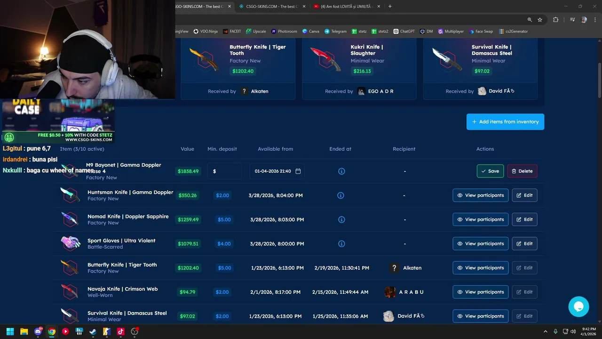Screen dimensions: 602x339
Task: View participants for Sport Gloves
Action: tap(480, 243)
